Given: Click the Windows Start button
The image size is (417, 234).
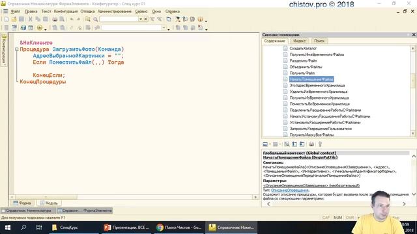Looking at the screenshot, I should 8,227.
